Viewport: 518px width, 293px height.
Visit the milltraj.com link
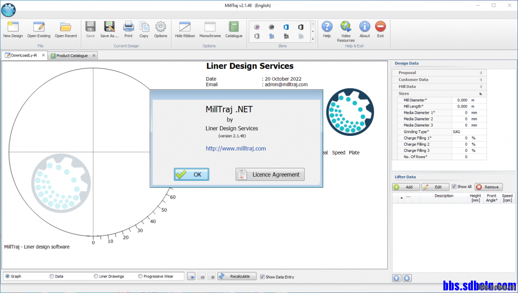(x=236, y=149)
